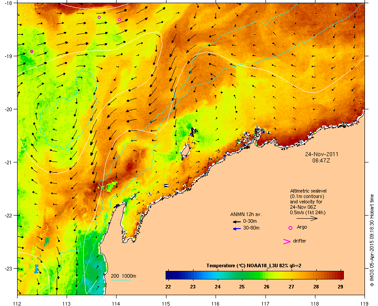Click the "Temperature (°C) NOAA18_L3U 82% ql>=2" title
The width and height of the screenshot is (378, 306).
pyautogui.click(x=254, y=266)
